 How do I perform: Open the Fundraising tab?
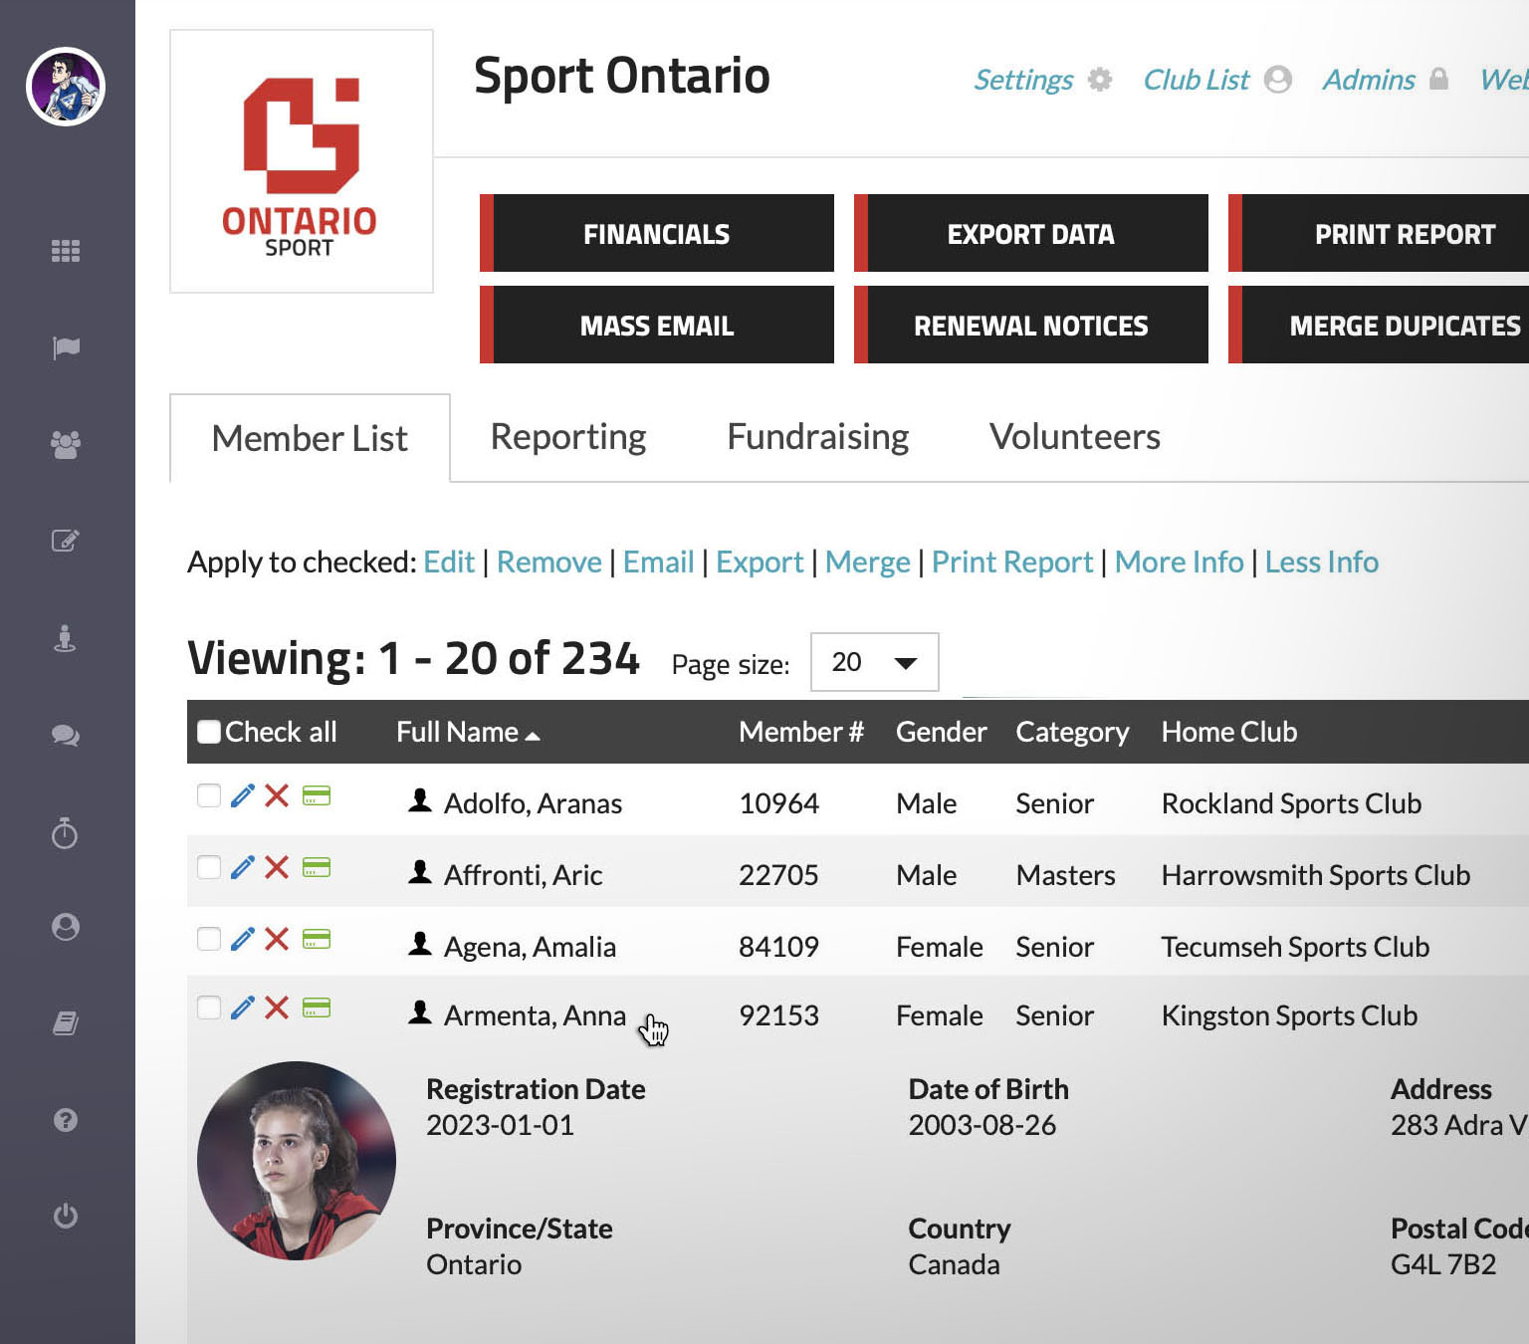coord(817,437)
